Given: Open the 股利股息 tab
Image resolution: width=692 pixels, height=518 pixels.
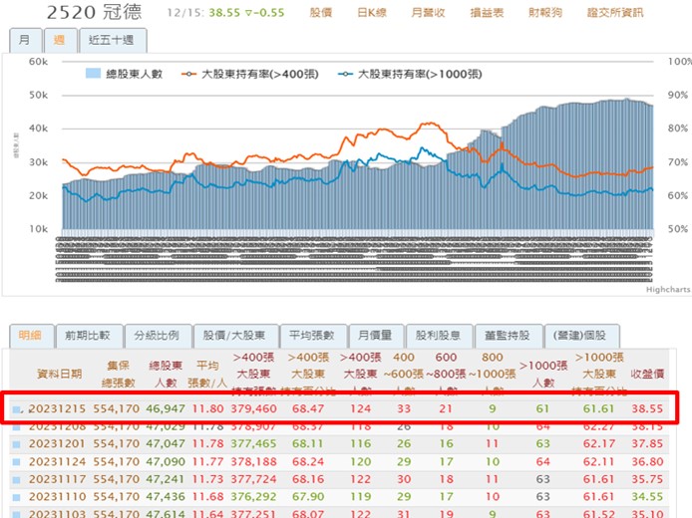Looking at the screenshot, I should pos(439,336).
